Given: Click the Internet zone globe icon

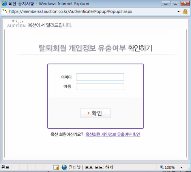Looking at the screenshot, I should (x=64, y=167).
